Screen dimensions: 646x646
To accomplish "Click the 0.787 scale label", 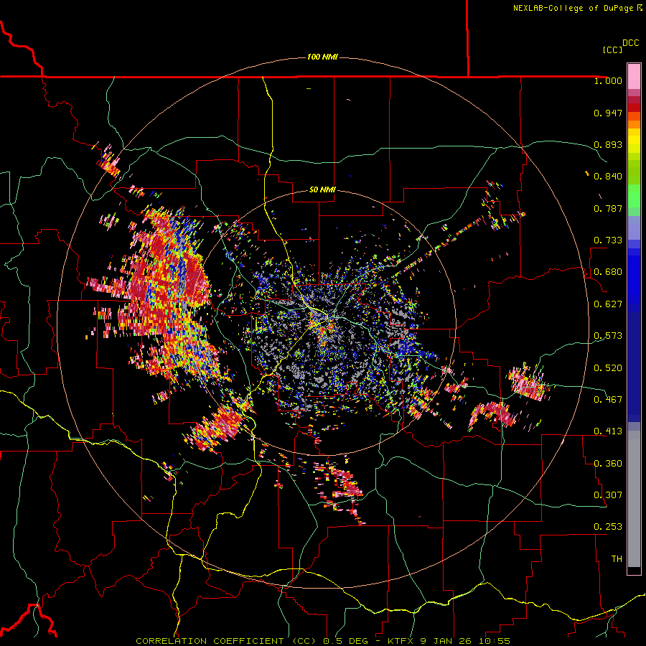I will point(608,208).
